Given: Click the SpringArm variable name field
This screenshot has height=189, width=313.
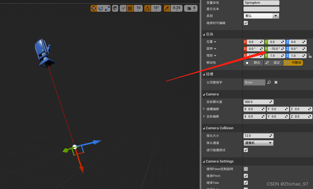Looking at the screenshot, I should click(261, 2).
